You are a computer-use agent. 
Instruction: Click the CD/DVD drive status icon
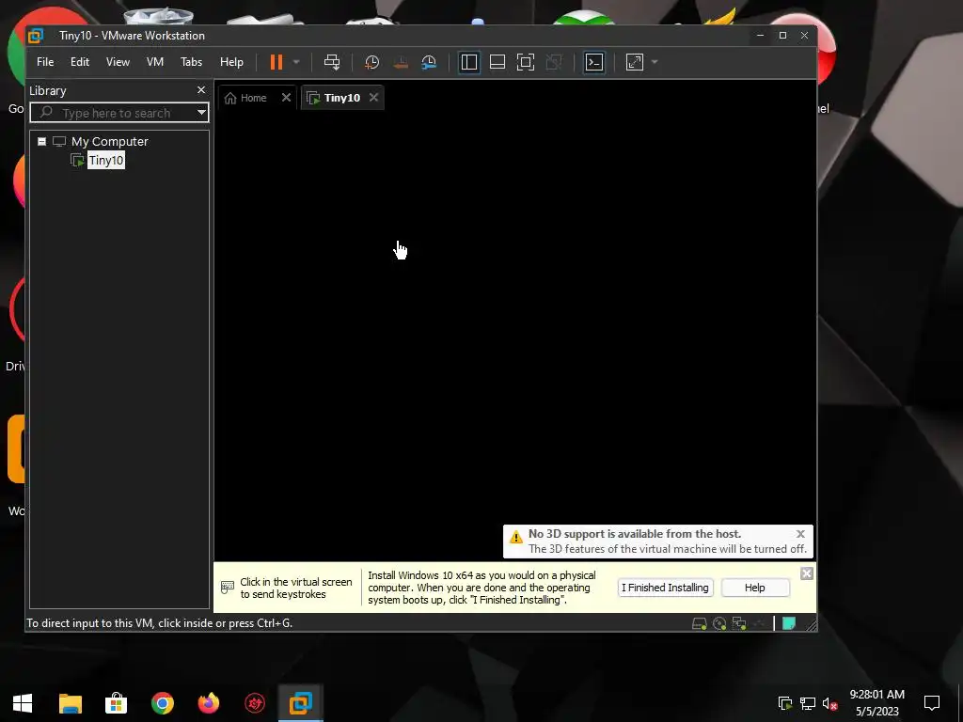719,624
